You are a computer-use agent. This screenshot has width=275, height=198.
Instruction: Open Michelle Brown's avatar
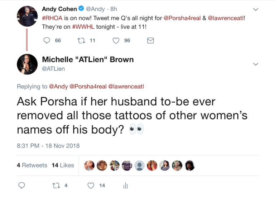(x=27, y=64)
